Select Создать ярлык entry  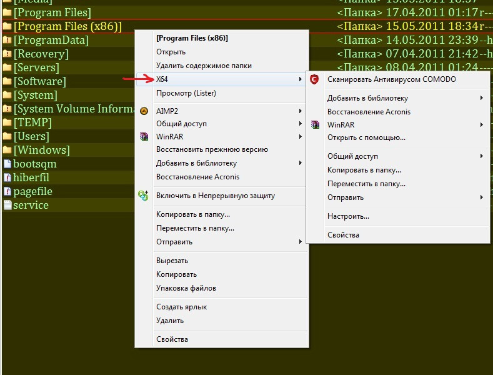181,307
